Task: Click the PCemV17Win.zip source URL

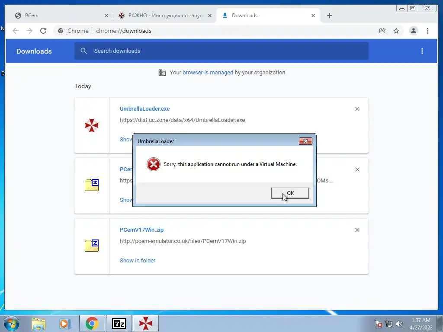Action: pyautogui.click(x=183, y=241)
